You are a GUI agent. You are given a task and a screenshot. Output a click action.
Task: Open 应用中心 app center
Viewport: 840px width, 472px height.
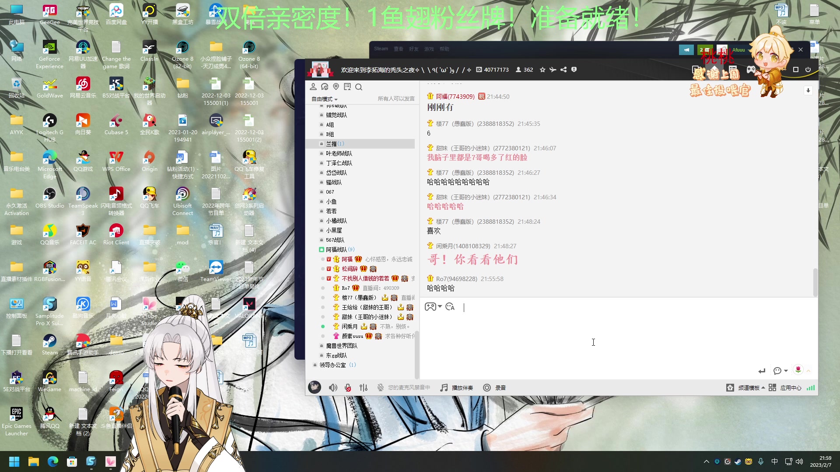tap(785, 388)
